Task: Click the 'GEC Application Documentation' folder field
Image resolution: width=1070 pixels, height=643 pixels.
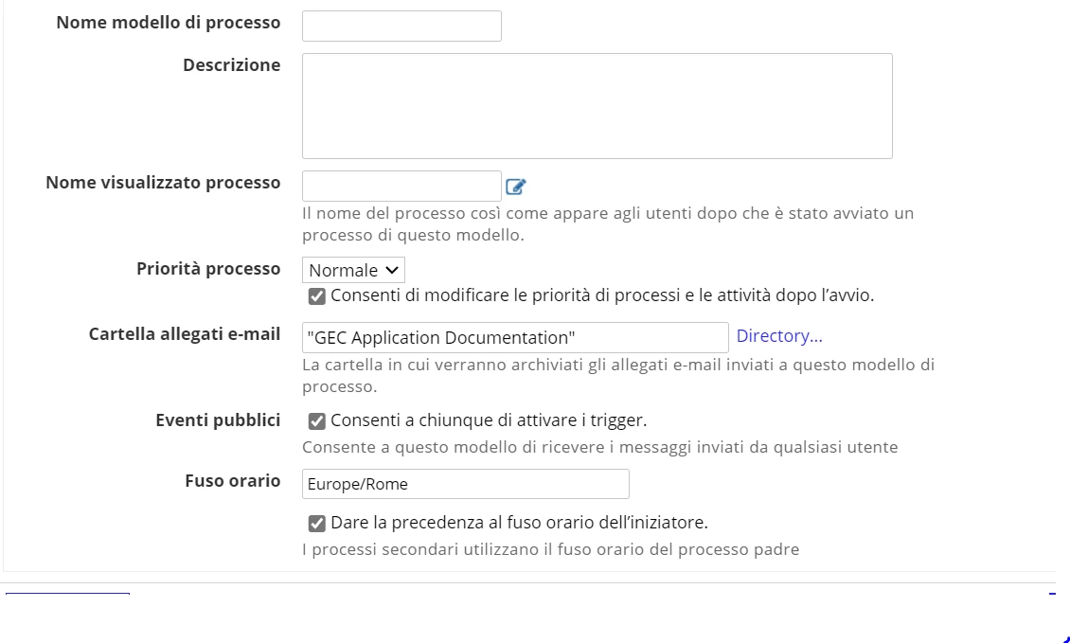Action: (x=515, y=338)
